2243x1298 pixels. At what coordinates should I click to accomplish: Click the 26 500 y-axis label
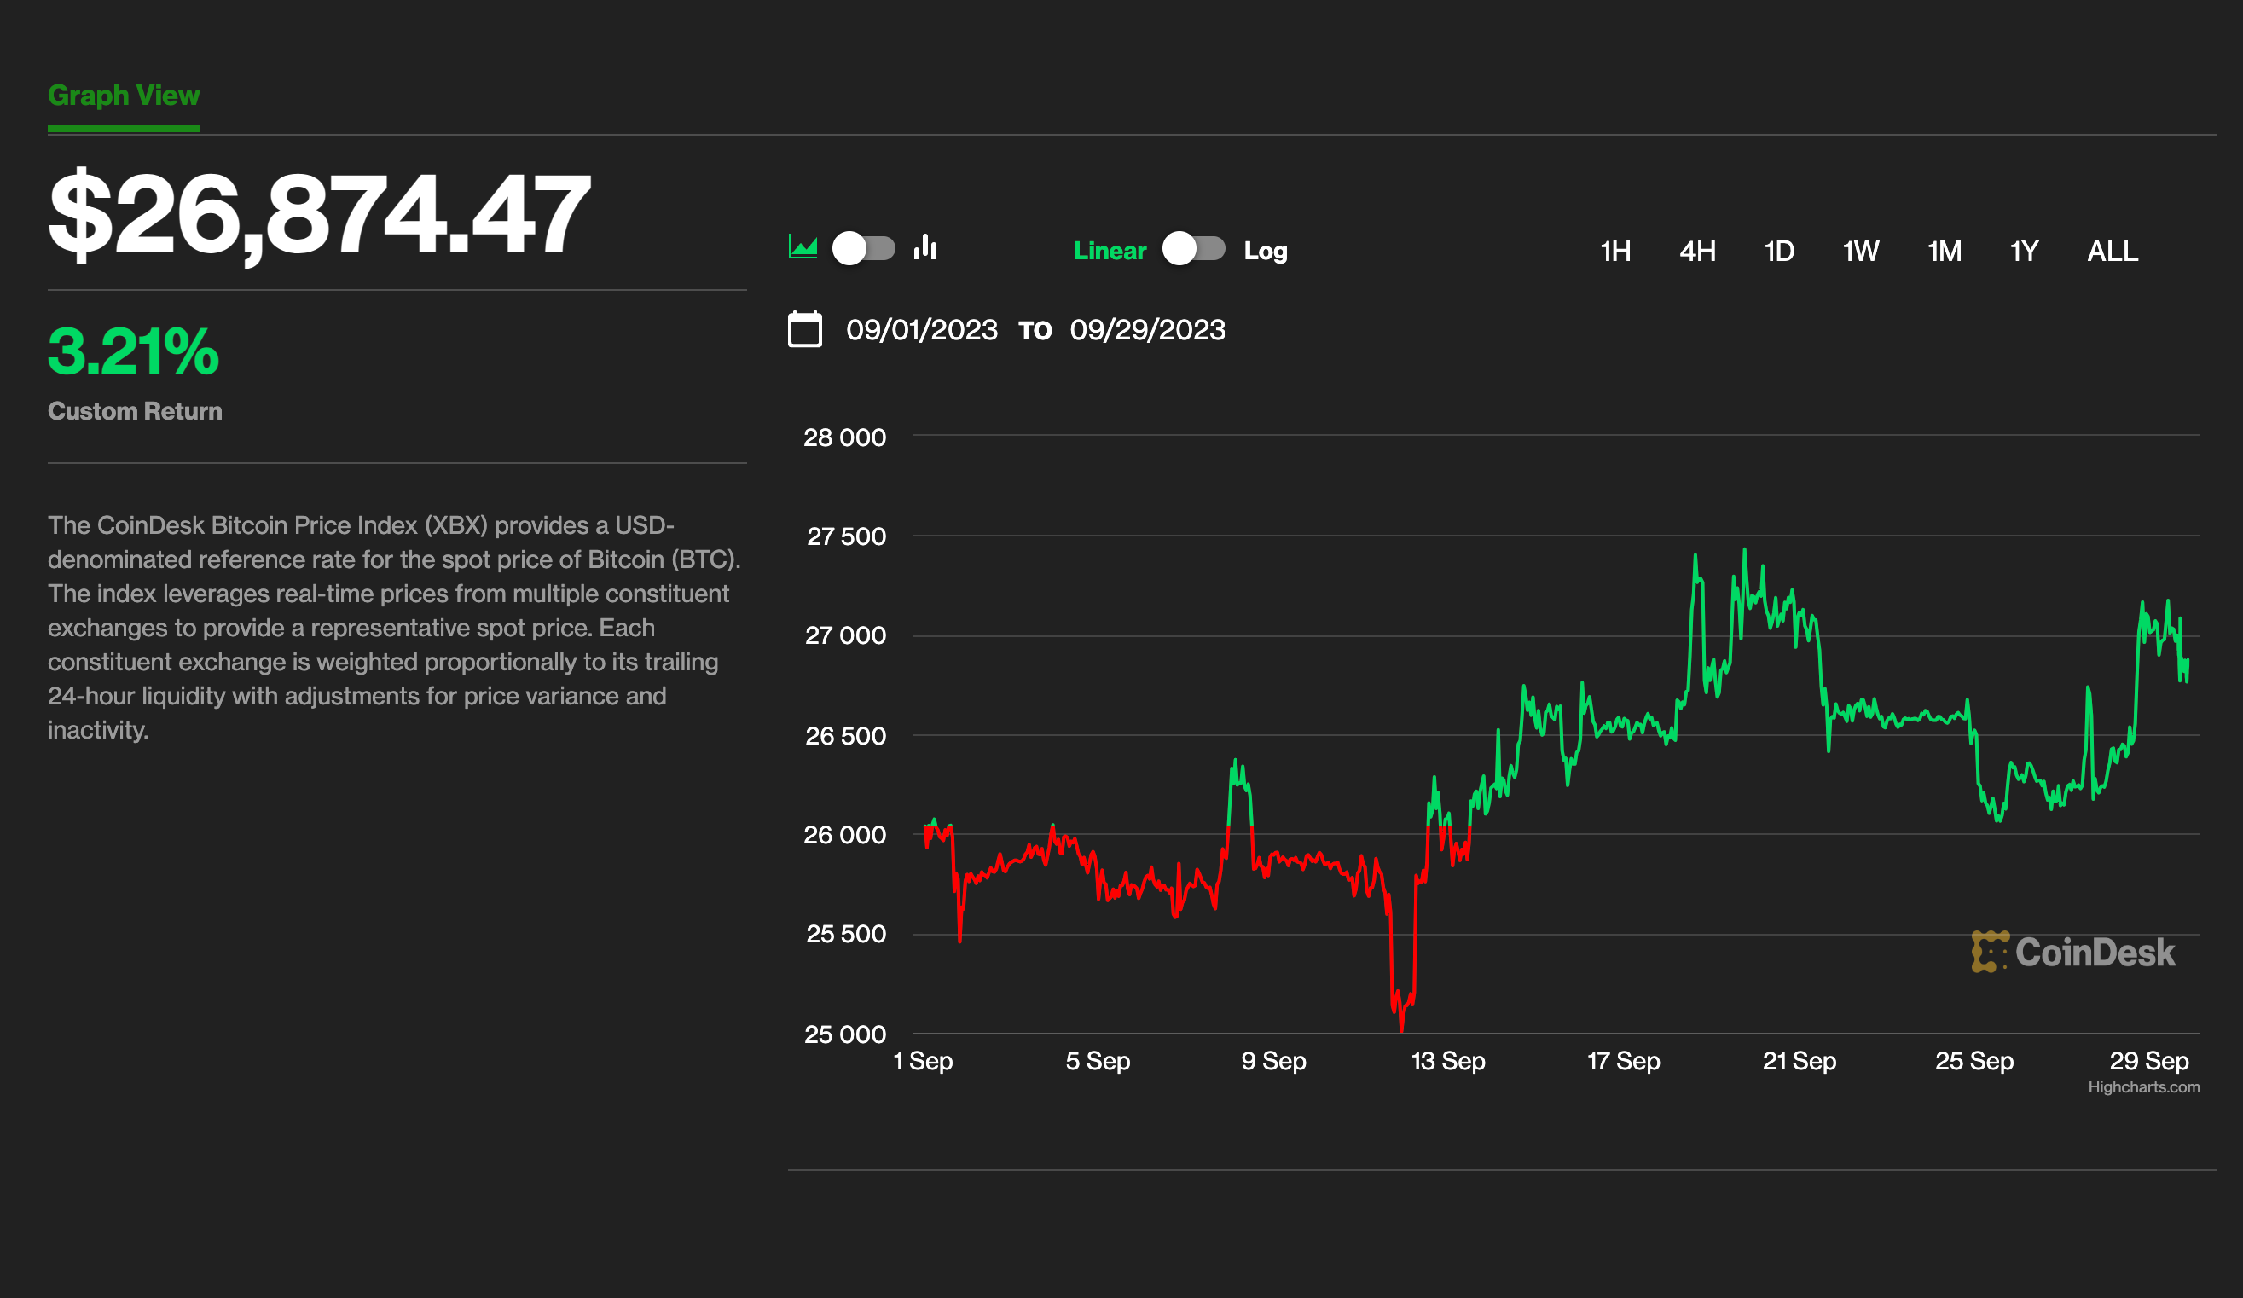[x=845, y=736]
